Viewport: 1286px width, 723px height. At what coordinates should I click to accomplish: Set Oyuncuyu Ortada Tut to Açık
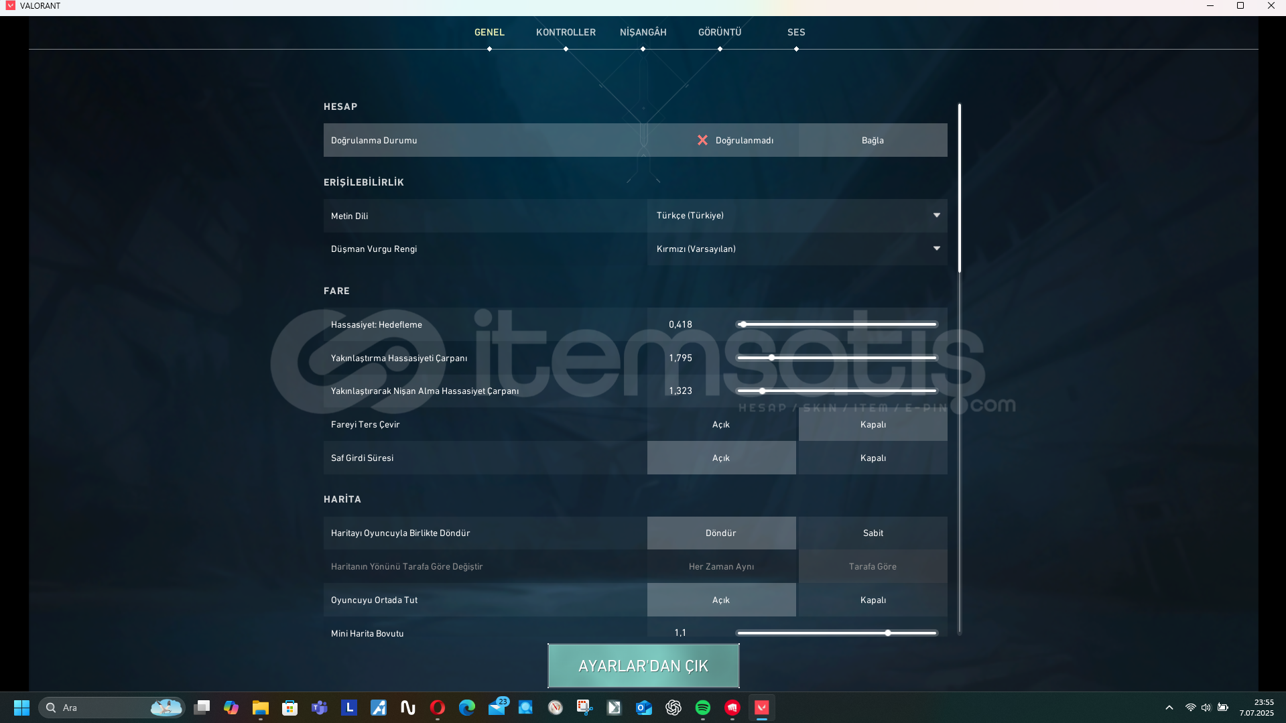[x=721, y=600]
